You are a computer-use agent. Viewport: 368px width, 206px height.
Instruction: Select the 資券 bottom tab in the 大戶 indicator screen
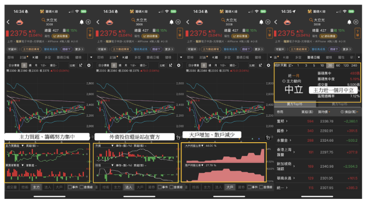coord(241,187)
